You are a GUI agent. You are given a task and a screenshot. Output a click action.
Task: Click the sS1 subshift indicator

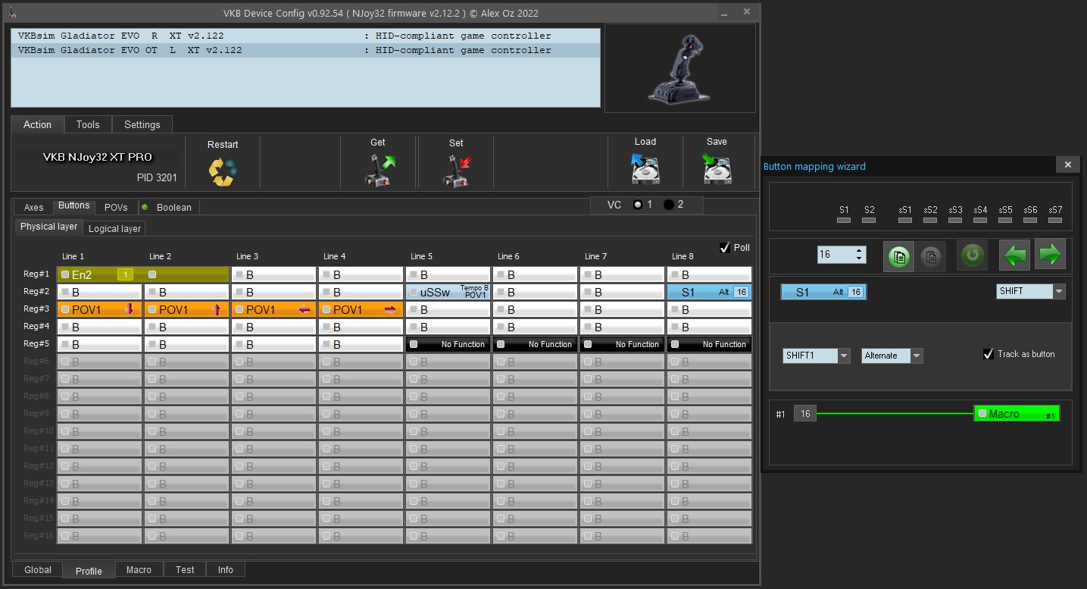coord(905,220)
